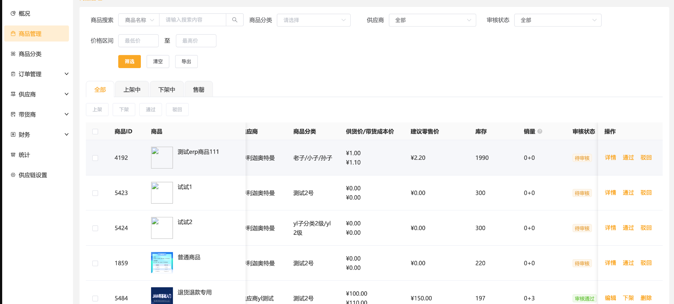
Task: Click the 普通商品 product thumbnail
Action: coord(162,262)
